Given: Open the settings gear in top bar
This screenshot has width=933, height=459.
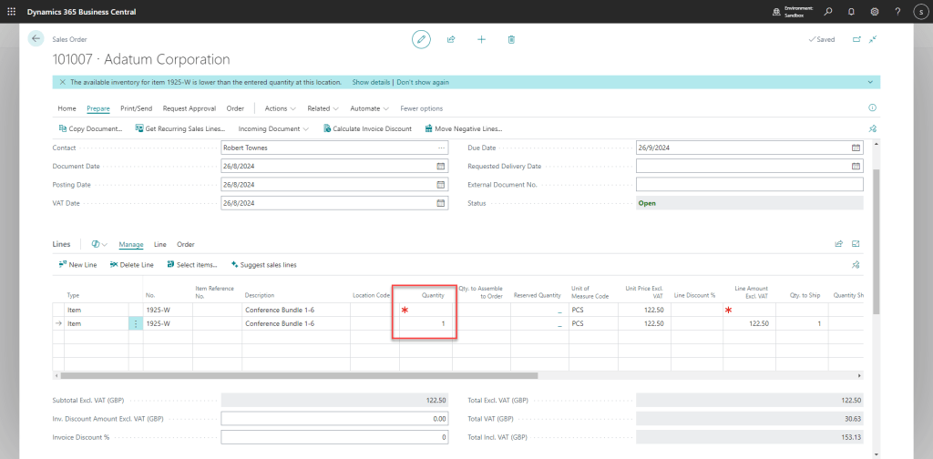Looking at the screenshot, I should [875, 12].
